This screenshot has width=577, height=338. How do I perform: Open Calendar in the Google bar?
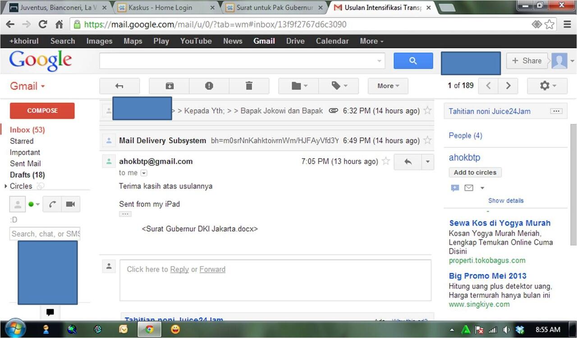tap(332, 41)
